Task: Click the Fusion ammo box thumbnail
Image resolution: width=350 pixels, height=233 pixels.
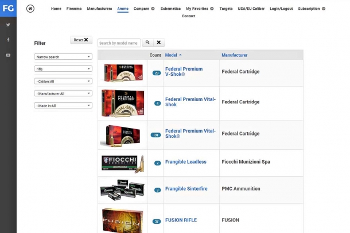Action: point(123,220)
